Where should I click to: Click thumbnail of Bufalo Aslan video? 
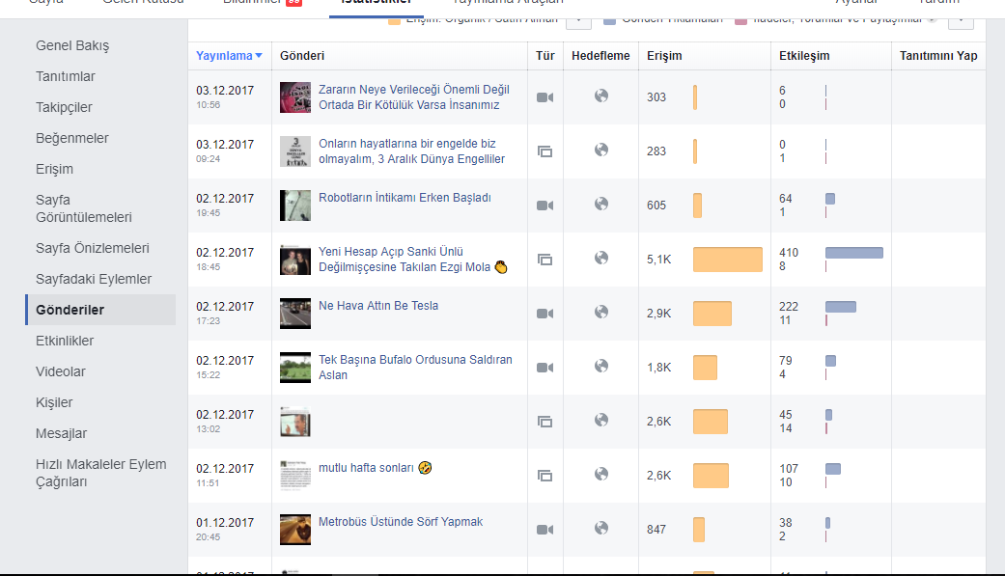tap(295, 368)
